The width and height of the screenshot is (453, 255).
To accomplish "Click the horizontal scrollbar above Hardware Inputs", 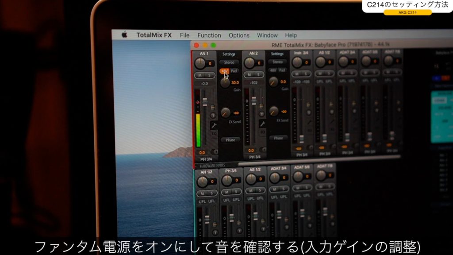I will point(319,160).
